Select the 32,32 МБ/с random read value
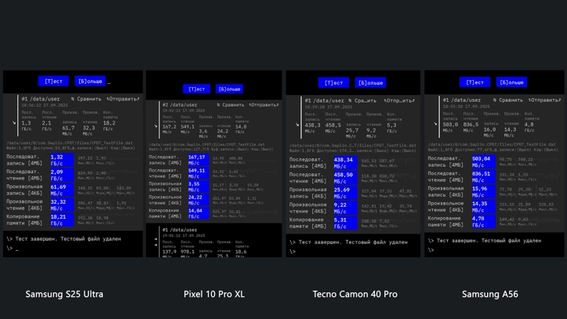Viewport: 567px width, 319px height. 62,205
